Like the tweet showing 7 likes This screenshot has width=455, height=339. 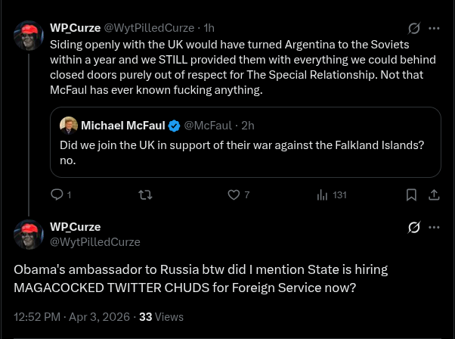tap(234, 194)
